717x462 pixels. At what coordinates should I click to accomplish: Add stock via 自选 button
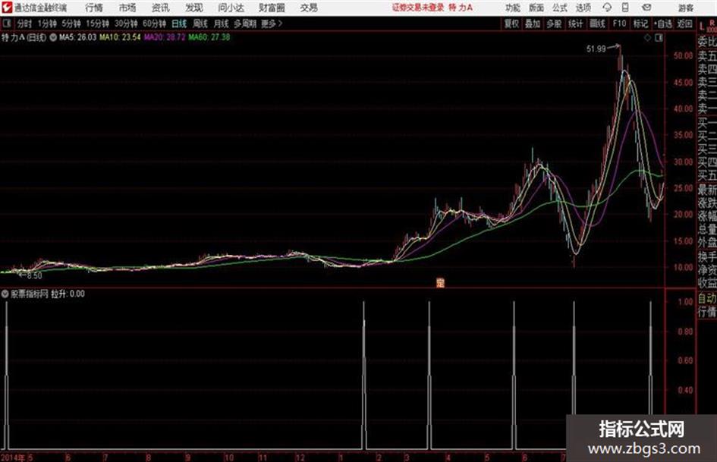click(x=662, y=24)
